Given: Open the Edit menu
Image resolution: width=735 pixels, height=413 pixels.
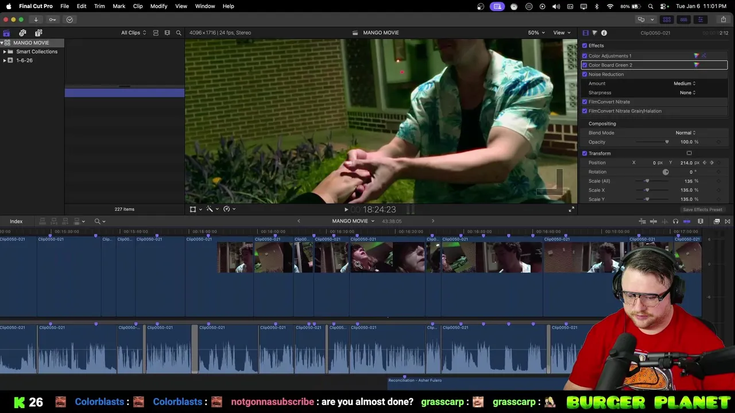Looking at the screenshot, I should coord(82,6).
